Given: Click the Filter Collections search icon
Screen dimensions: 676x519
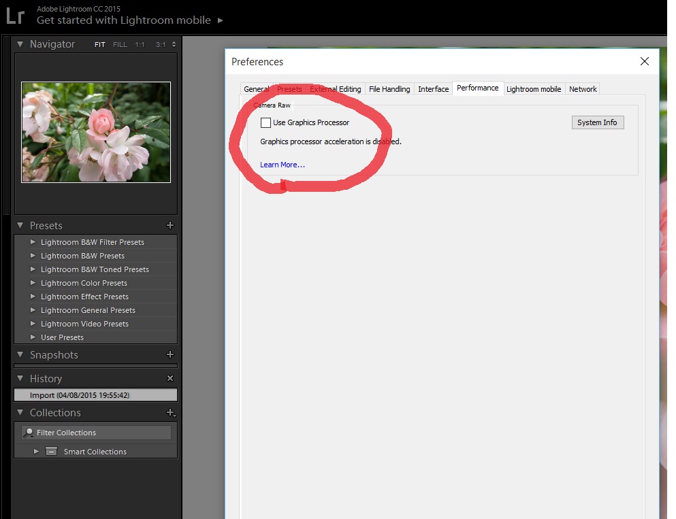Looking at the screenshot, I should [x=29, y=433].
